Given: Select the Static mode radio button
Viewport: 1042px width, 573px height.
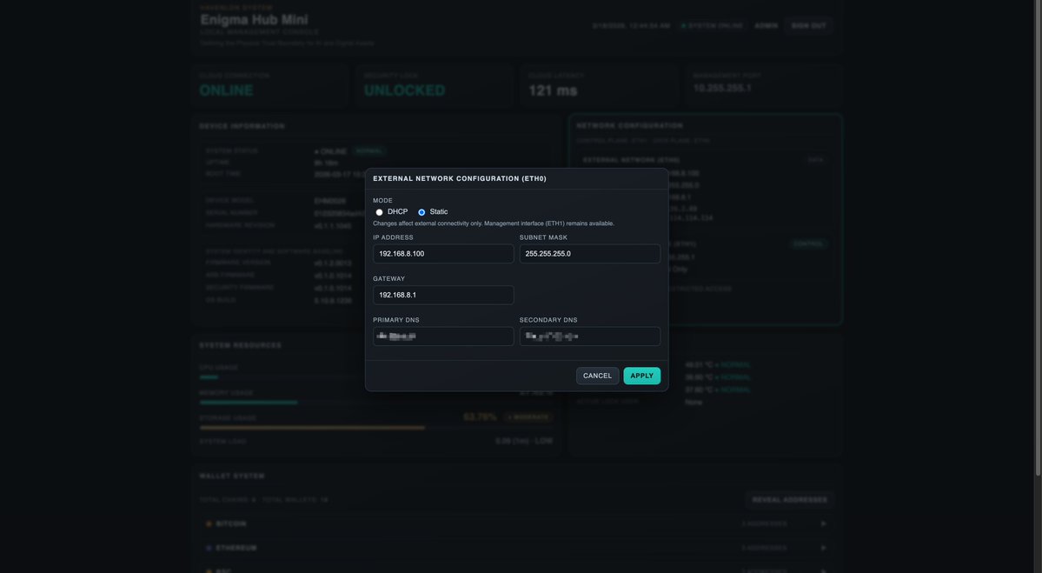Looking at the screenshot, I should tap(421, 212).
